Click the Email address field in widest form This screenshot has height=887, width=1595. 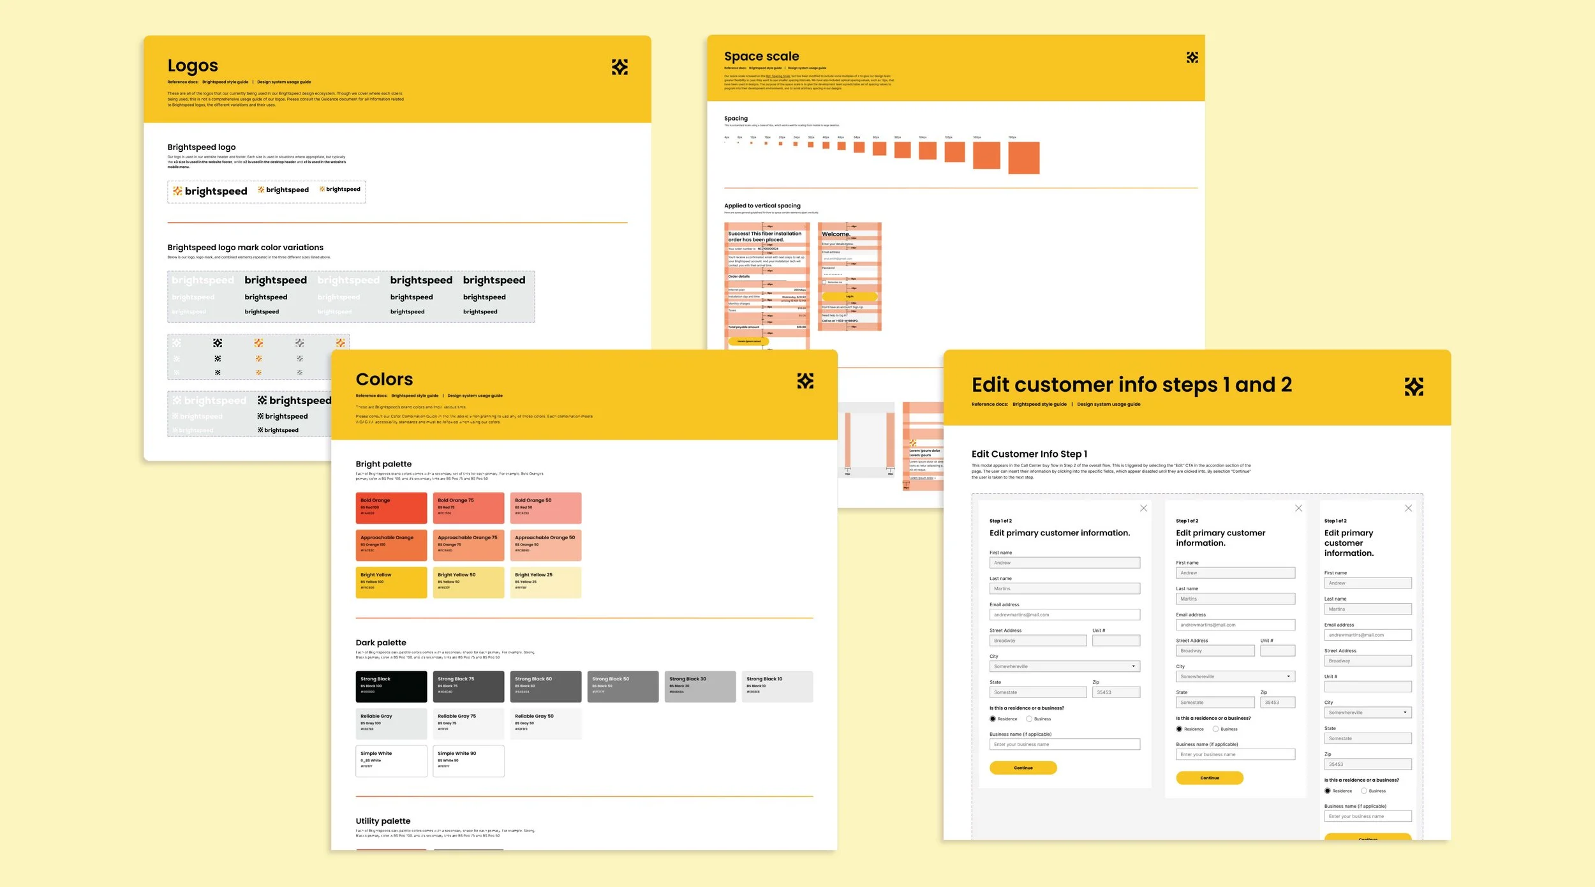pos(1064,615)
